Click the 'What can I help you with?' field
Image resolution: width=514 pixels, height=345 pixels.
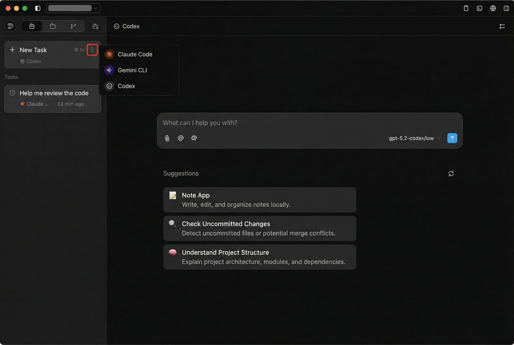[300, 123]
